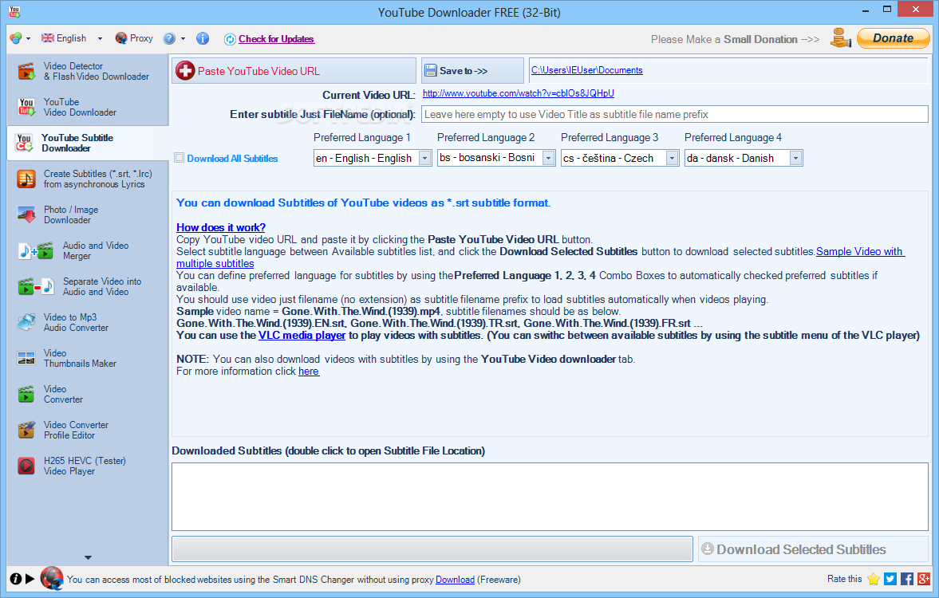Screen dimensions: 939x598
Task: Click the colorful skin balloon icon in toolbar
Action: tap(16, 38)
